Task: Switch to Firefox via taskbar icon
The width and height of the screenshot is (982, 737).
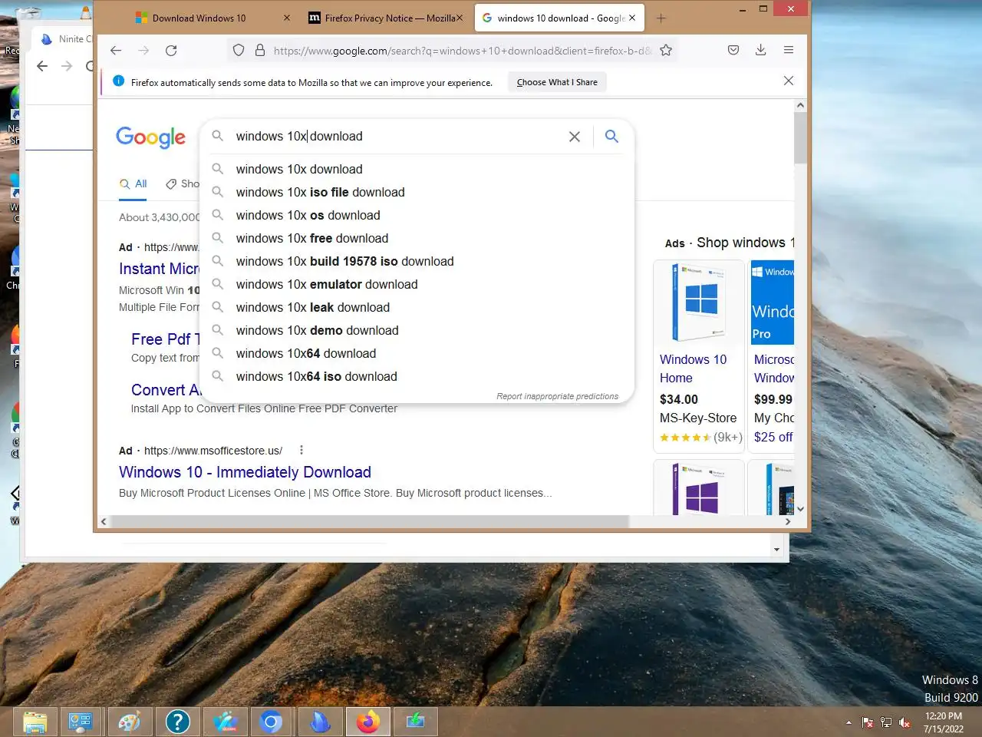Action: 368,722
